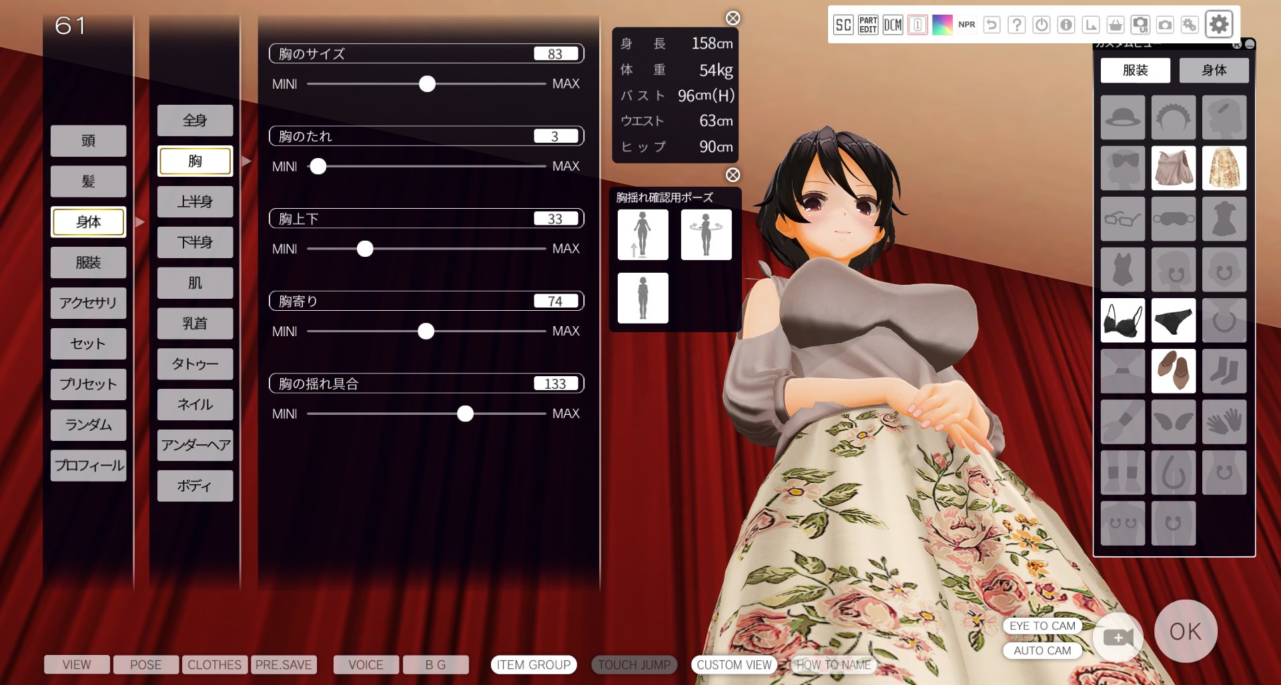
Task: Open ITEM GROUP at the bottom
Action: (533, 664)
